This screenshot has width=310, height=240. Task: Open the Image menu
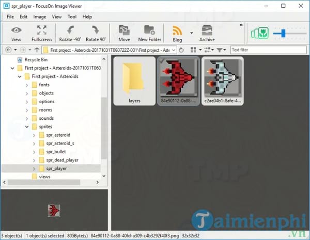40,17
